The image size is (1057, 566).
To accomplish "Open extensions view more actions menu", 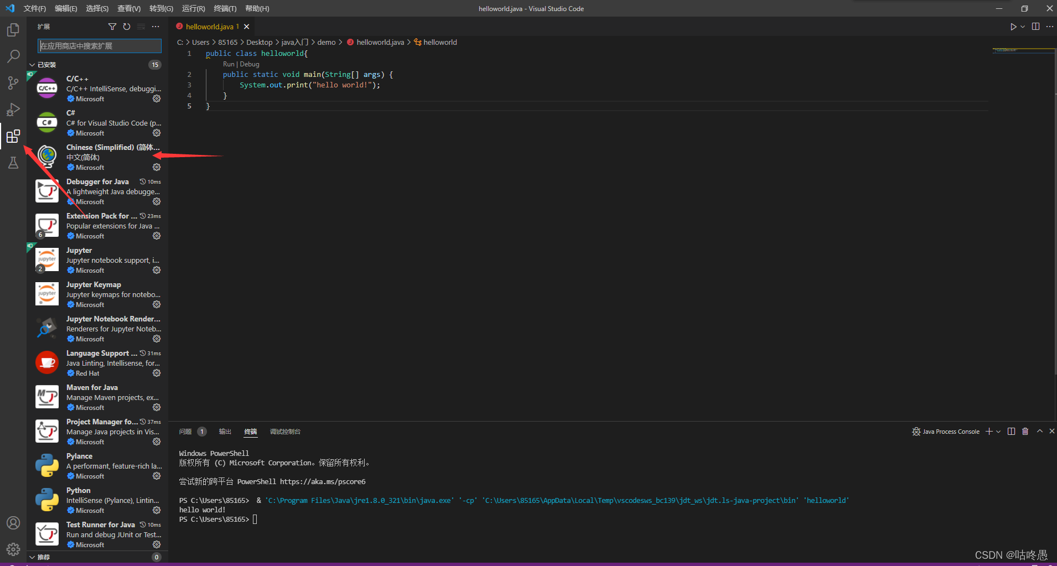I will click(156, 27).
